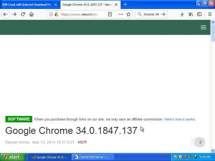Open the Firefox home page
Image resolution: width=215 pixels, height=161 pixels.
pos(31,14)
